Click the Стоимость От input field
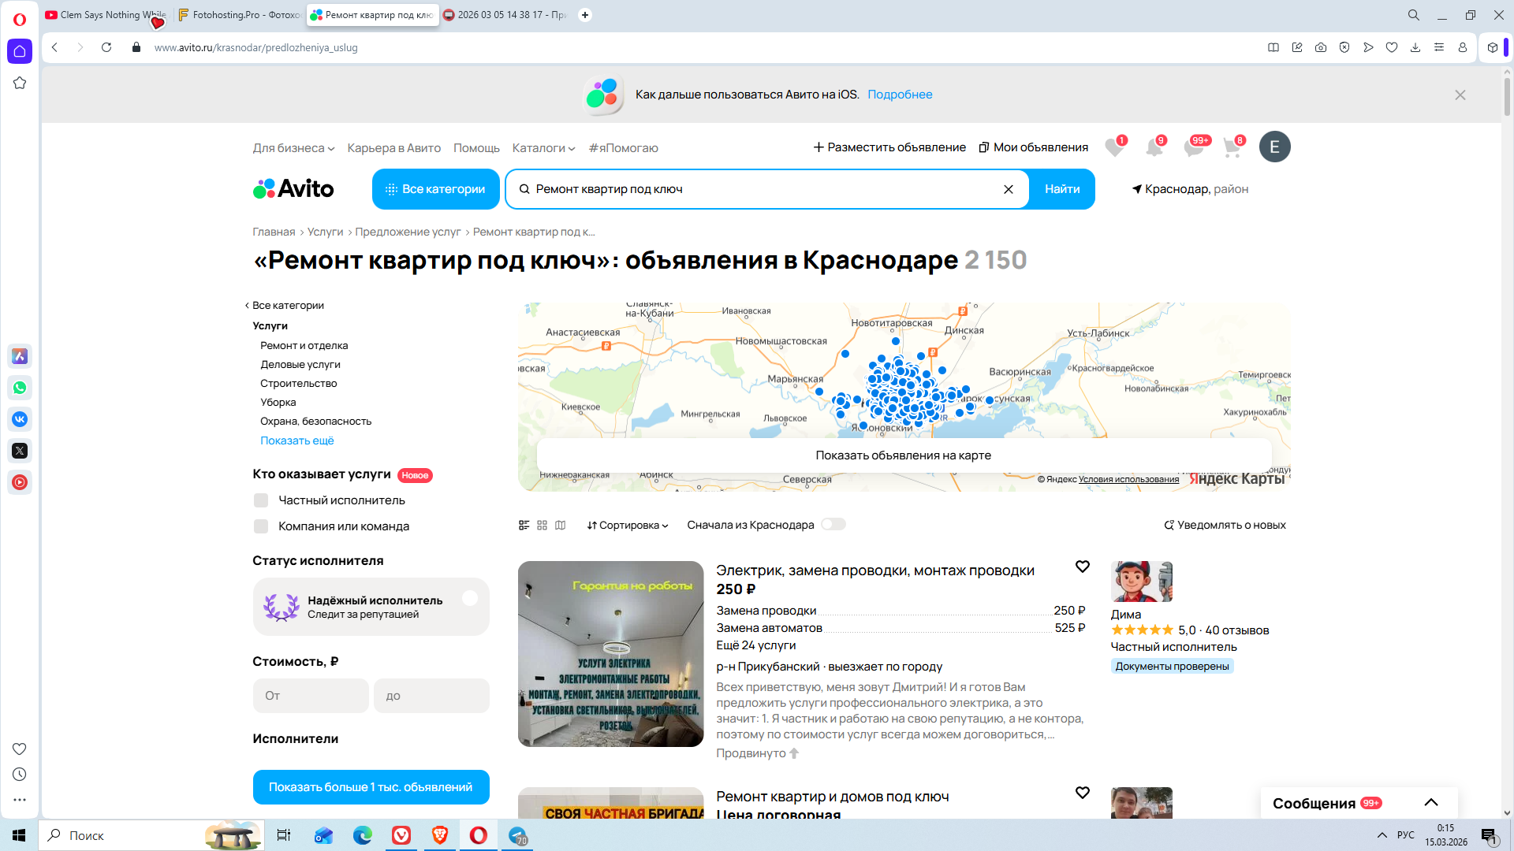Image resolution: width=1514 pixels, height=851 pixels. click(311, 696)
